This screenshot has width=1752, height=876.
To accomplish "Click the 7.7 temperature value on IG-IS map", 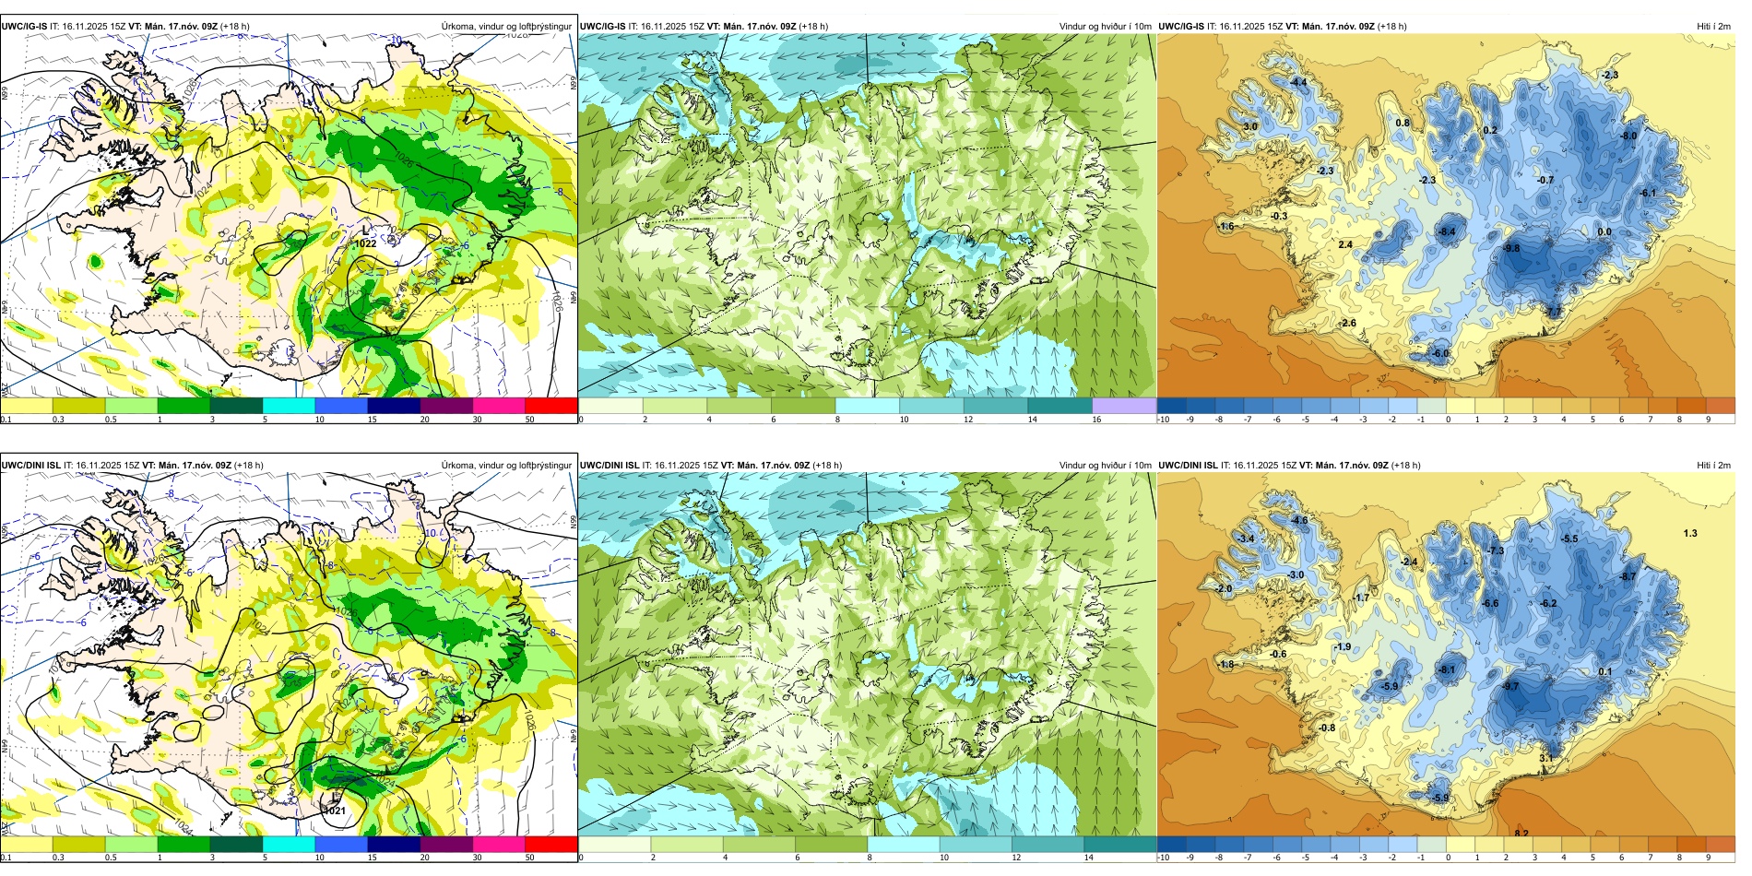I will tap(1554, 312).
